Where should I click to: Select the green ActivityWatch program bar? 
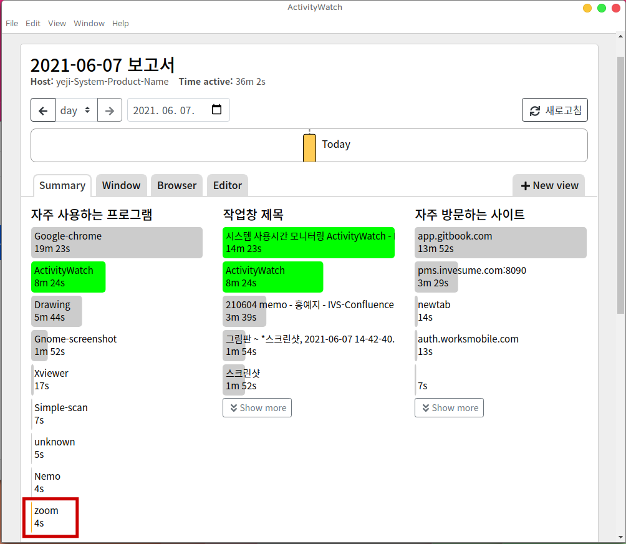tap(68, 277)
